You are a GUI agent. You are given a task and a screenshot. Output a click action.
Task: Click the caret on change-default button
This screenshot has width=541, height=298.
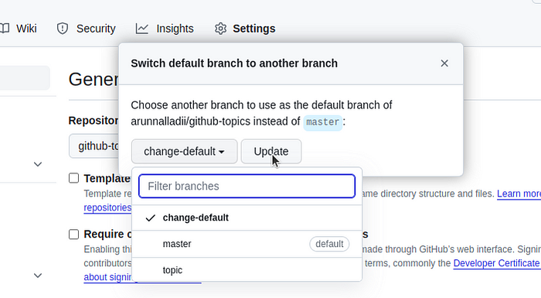coord(222,152)
